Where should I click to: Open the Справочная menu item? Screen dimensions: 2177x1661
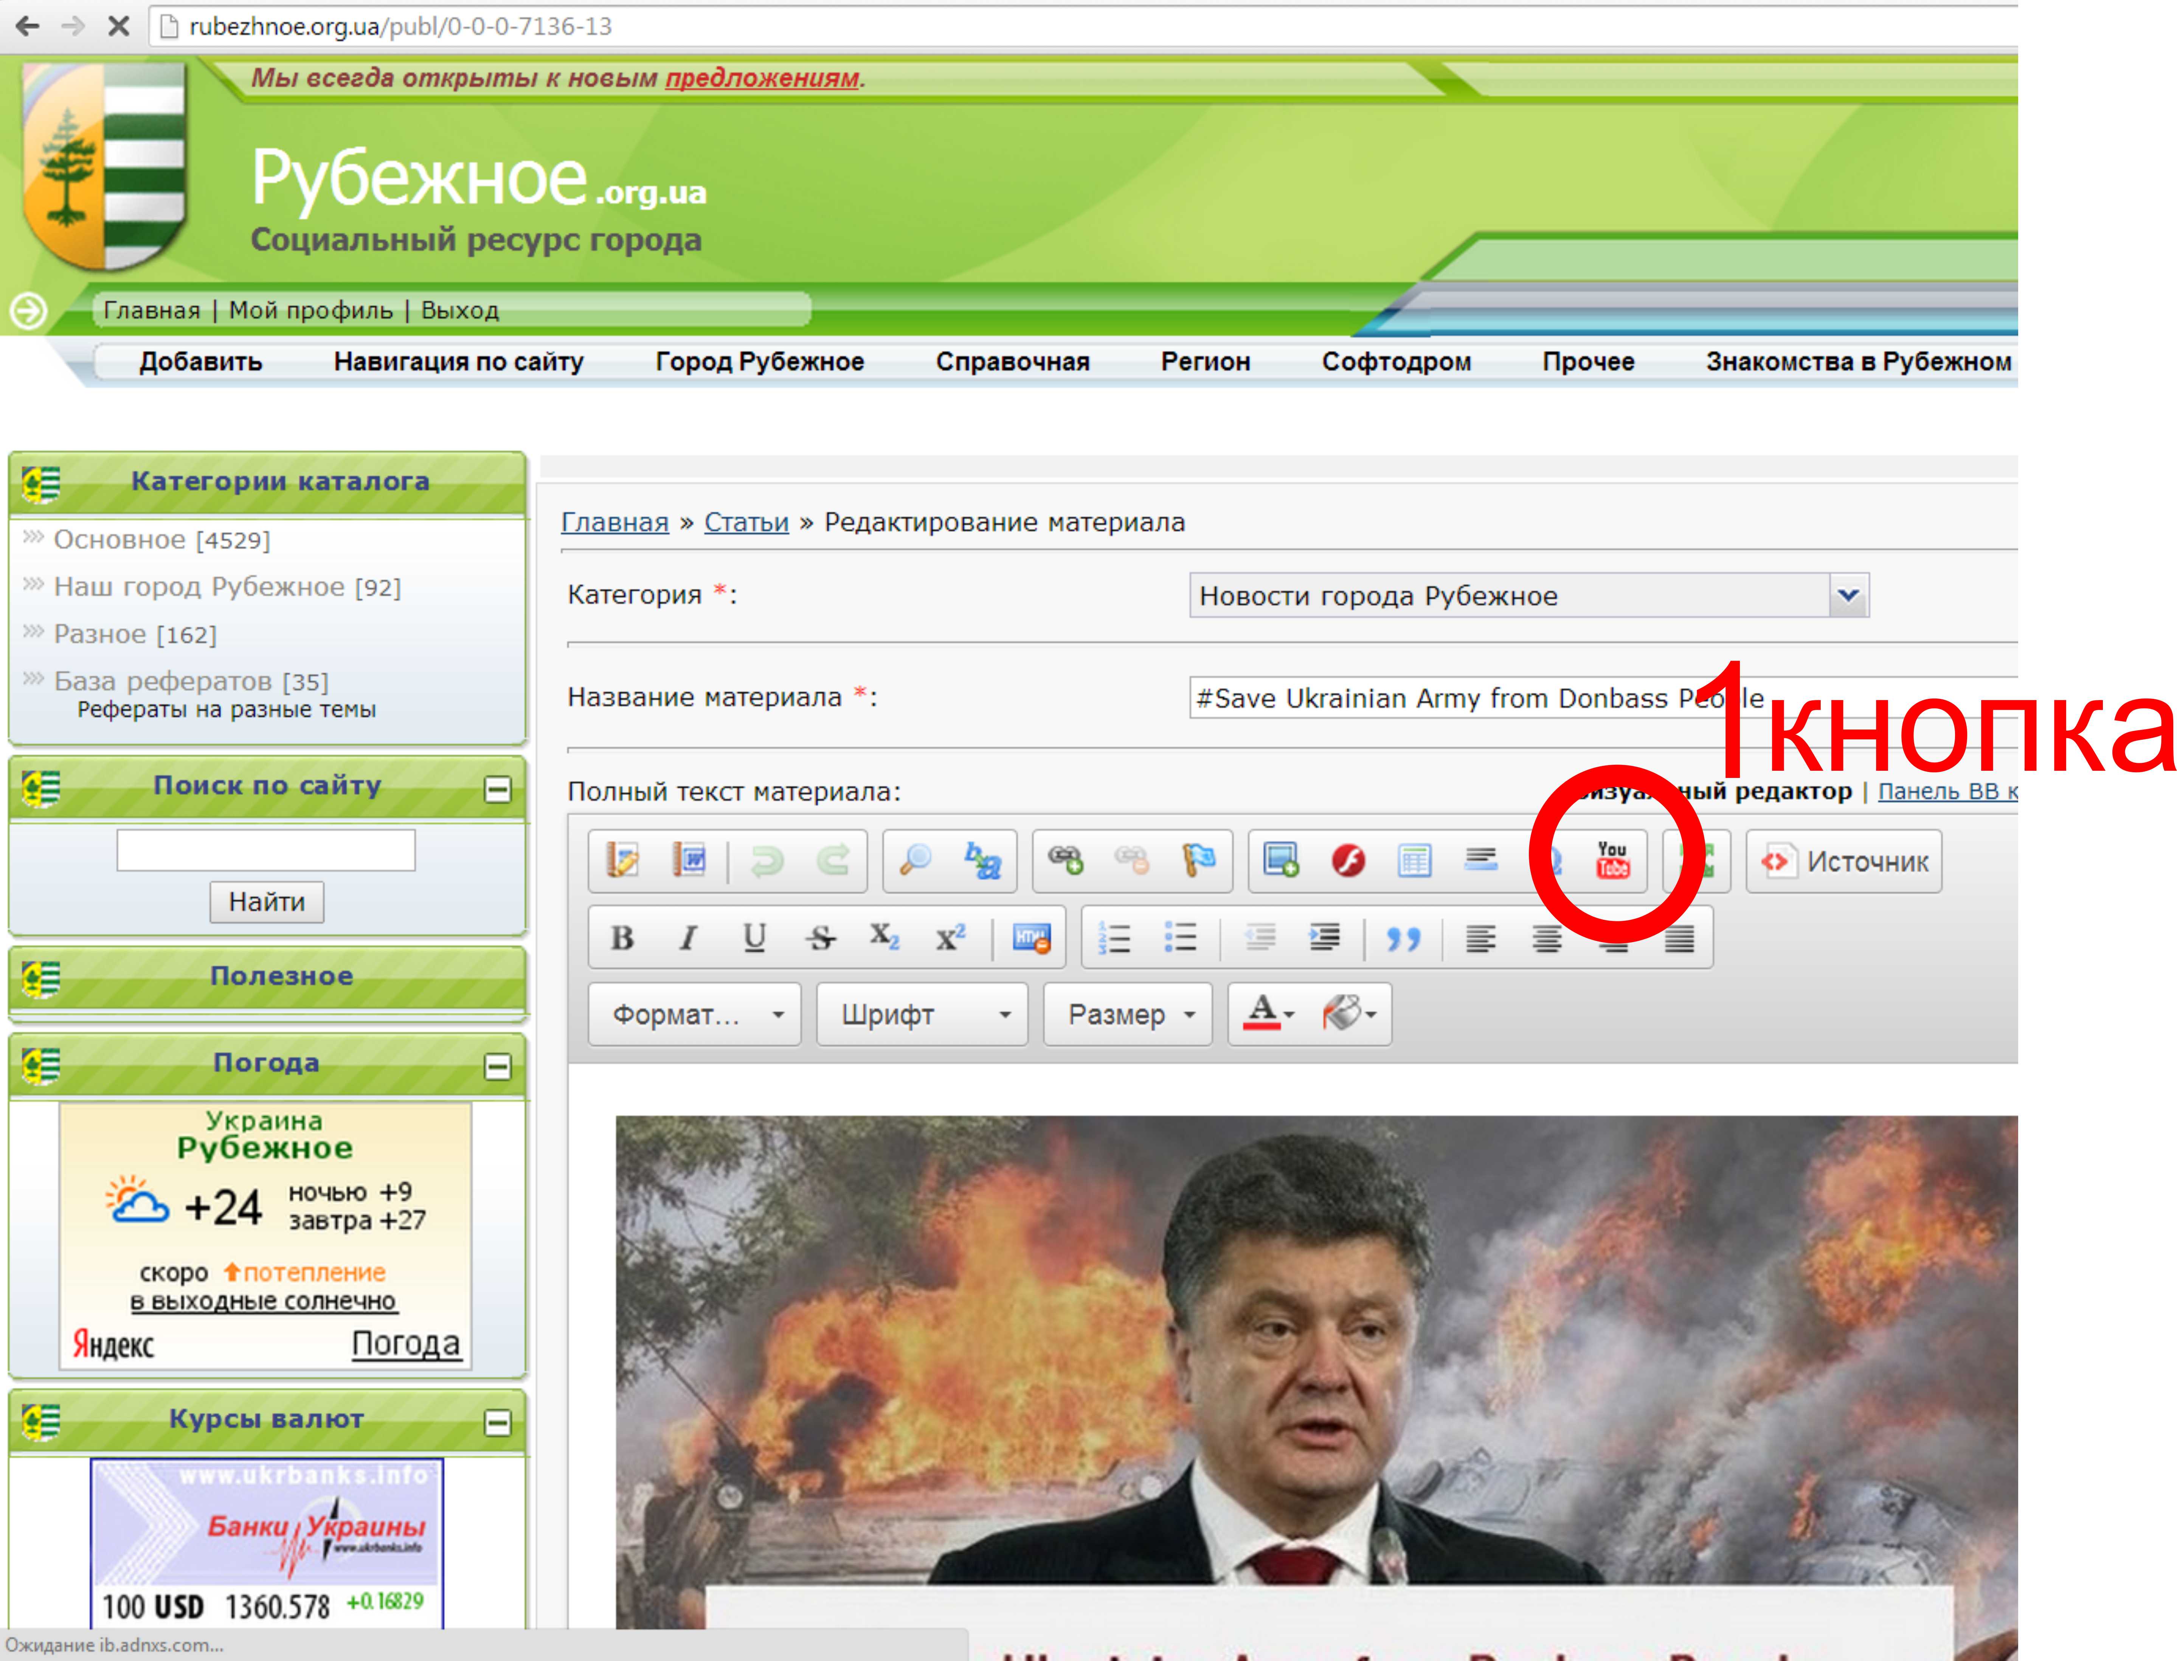pos(1012,362)
